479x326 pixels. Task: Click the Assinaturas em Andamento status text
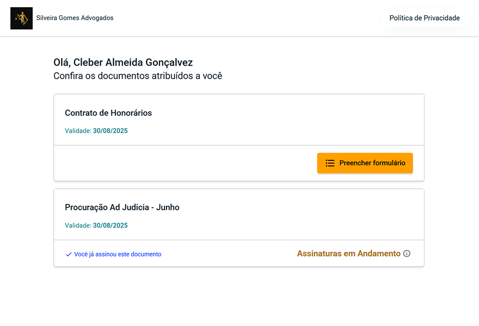tap(348, 254)
